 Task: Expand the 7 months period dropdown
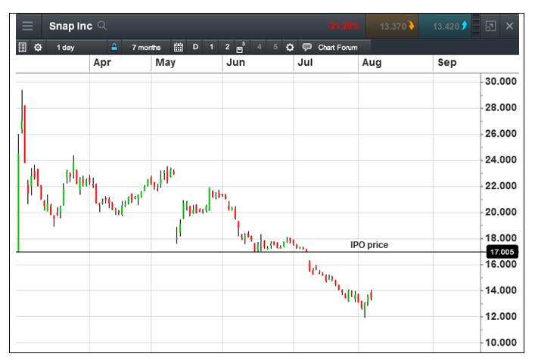[x=146, y=47]
